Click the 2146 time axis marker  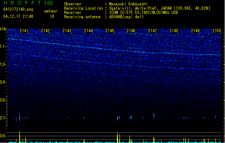coord(131,31)
